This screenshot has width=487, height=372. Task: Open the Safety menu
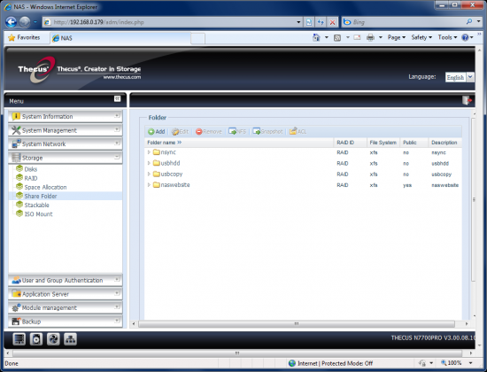421,37
